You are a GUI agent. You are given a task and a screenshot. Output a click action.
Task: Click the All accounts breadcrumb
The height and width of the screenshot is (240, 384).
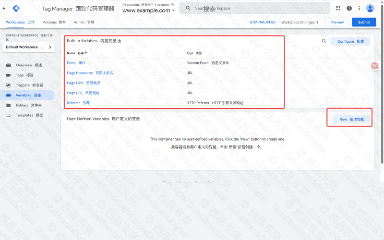pos(138,5)
